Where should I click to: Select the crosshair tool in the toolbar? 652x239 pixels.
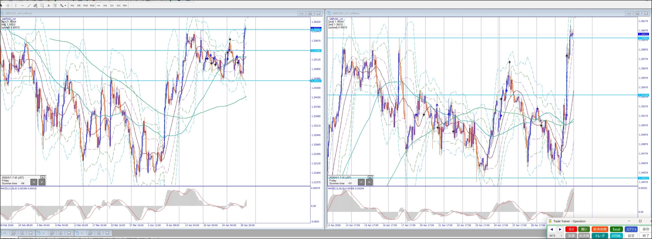point(8,5)
